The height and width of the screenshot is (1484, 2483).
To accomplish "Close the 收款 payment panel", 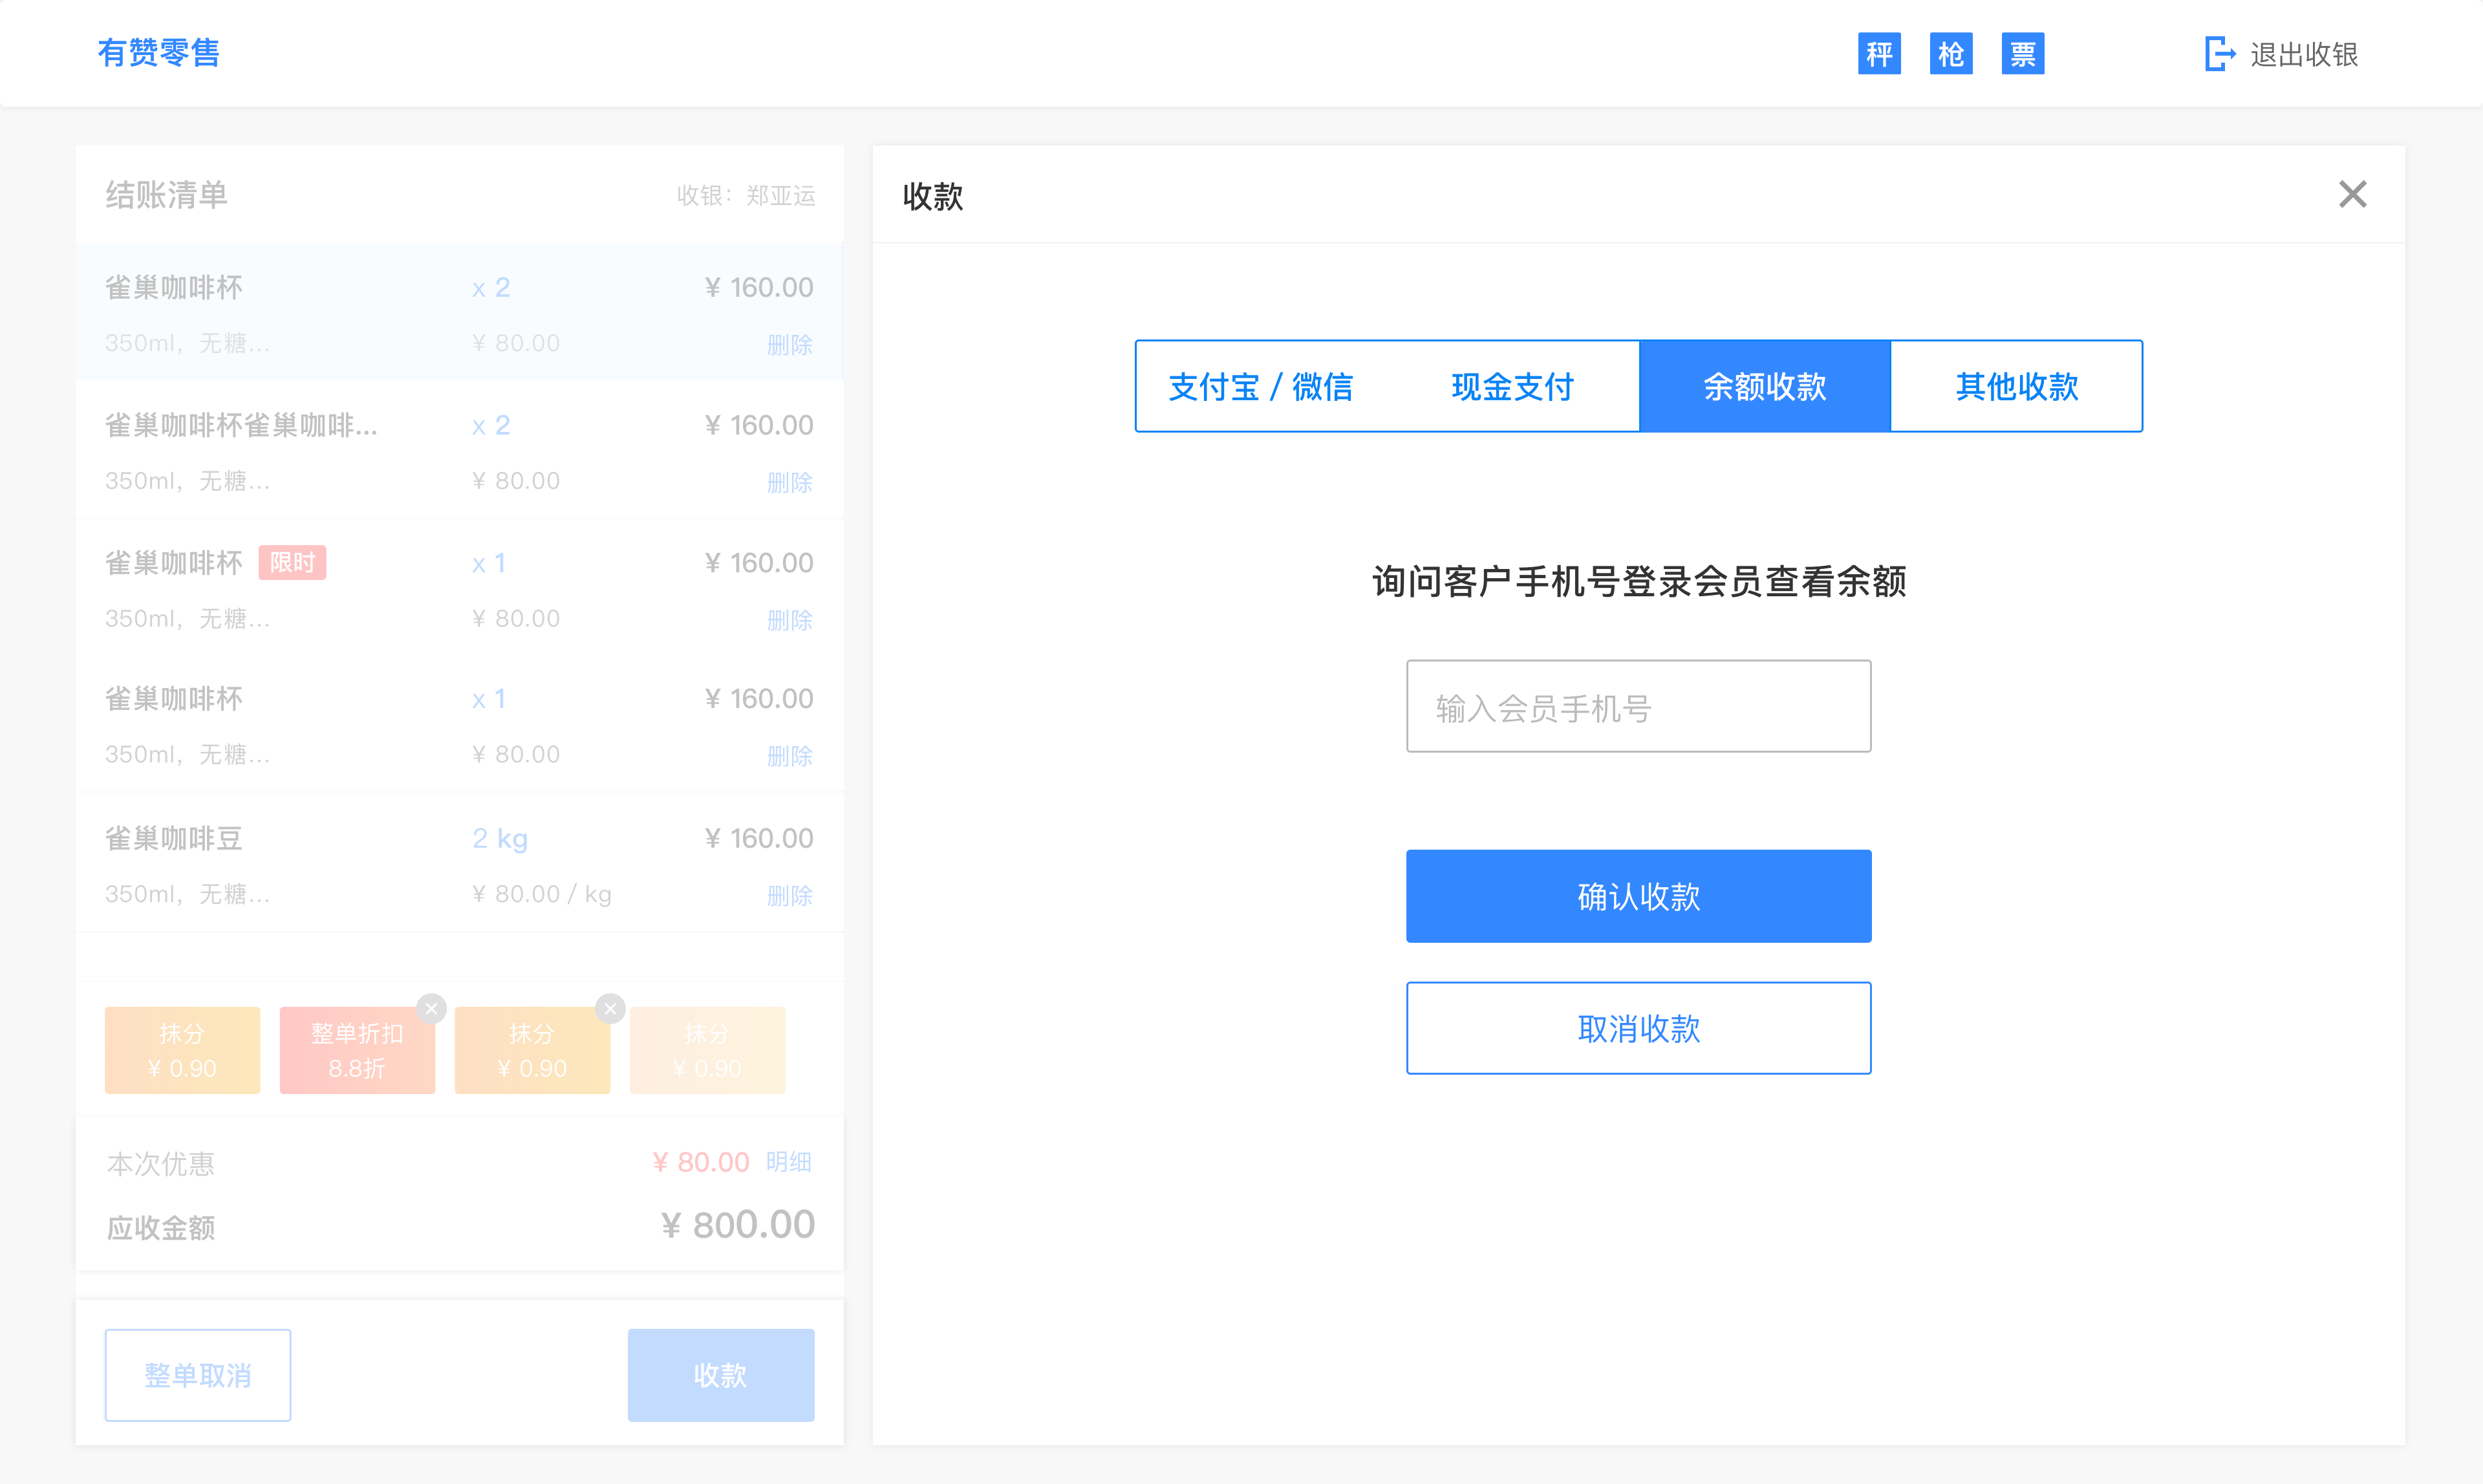I will pyautogui.click(x=2352, y=194).
